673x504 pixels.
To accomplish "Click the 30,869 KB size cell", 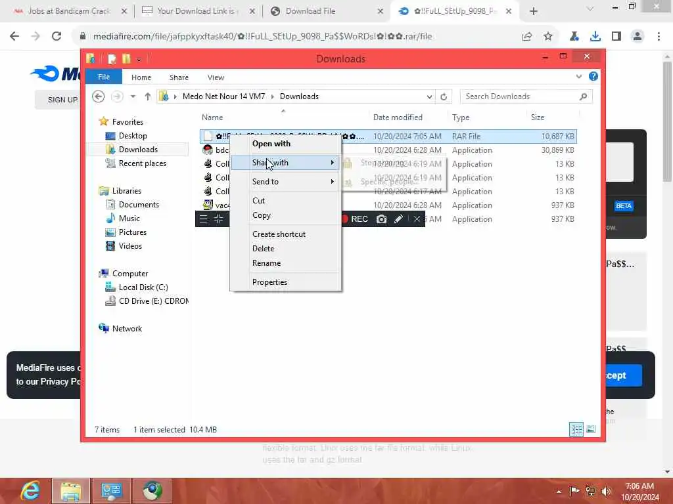I will tap(557, 150).
